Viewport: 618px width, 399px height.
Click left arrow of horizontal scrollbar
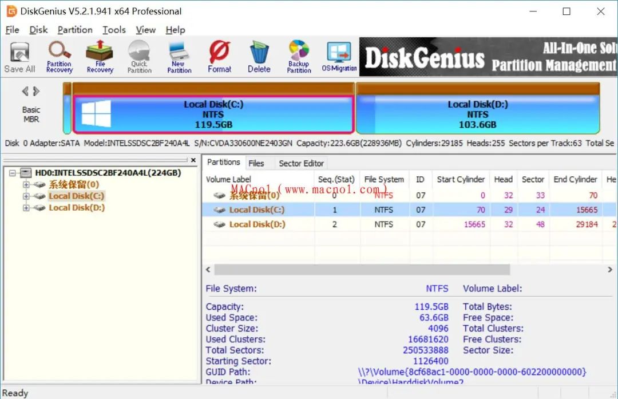[208, 270]
